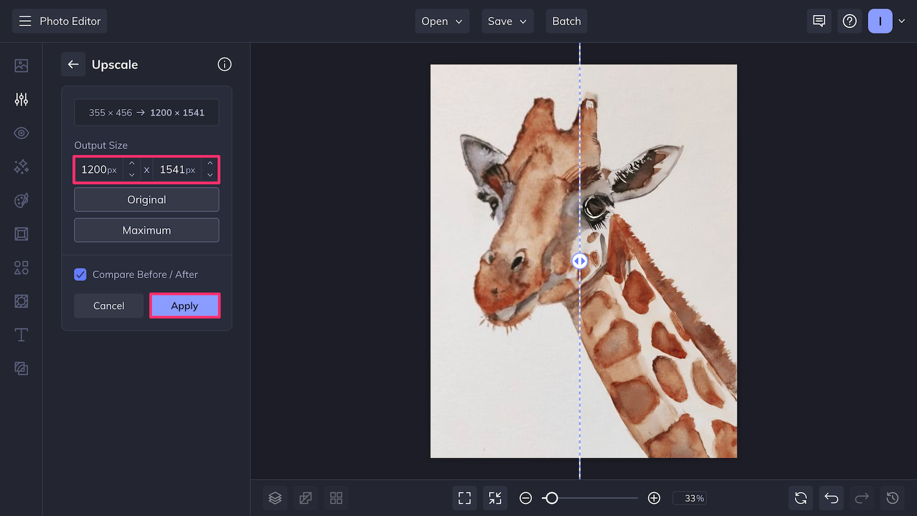Click the fit-to-screen icon
Screen dimensions: 917x516
pos(464,498)
